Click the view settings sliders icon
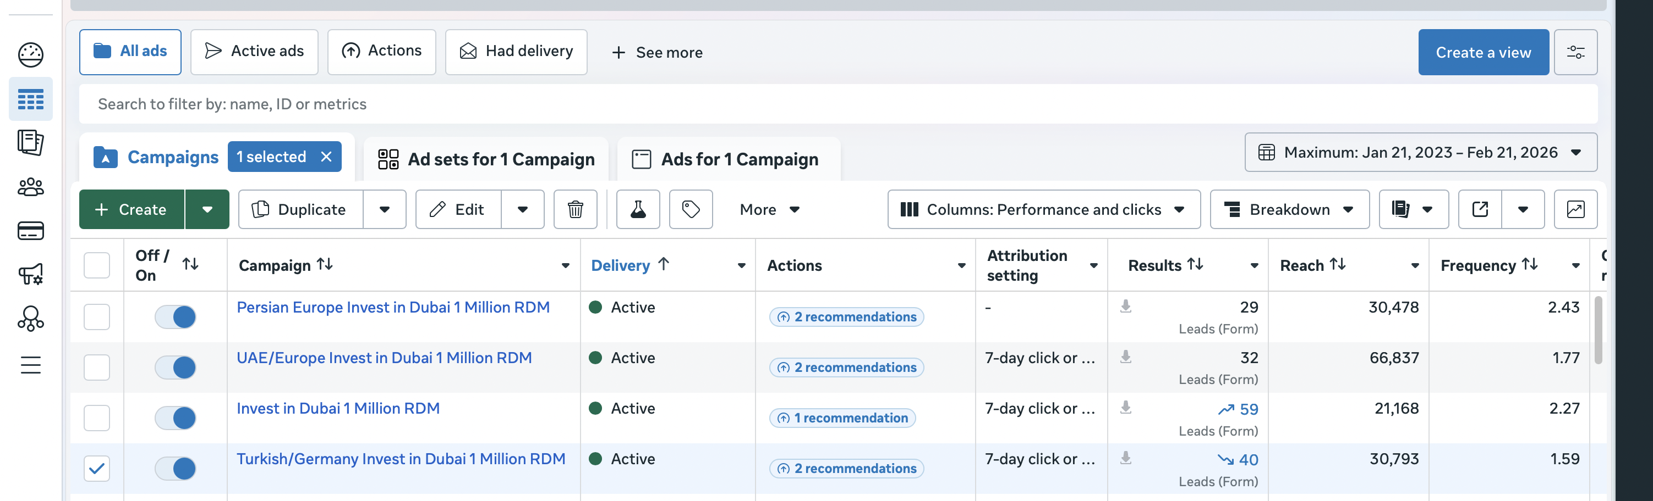This screenshot has width=1653, height=501. coord(1575,53)
